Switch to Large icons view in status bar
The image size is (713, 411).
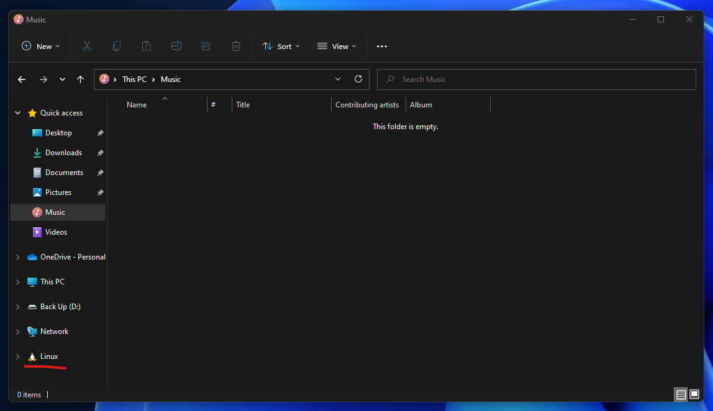click(x=694, y=395)
